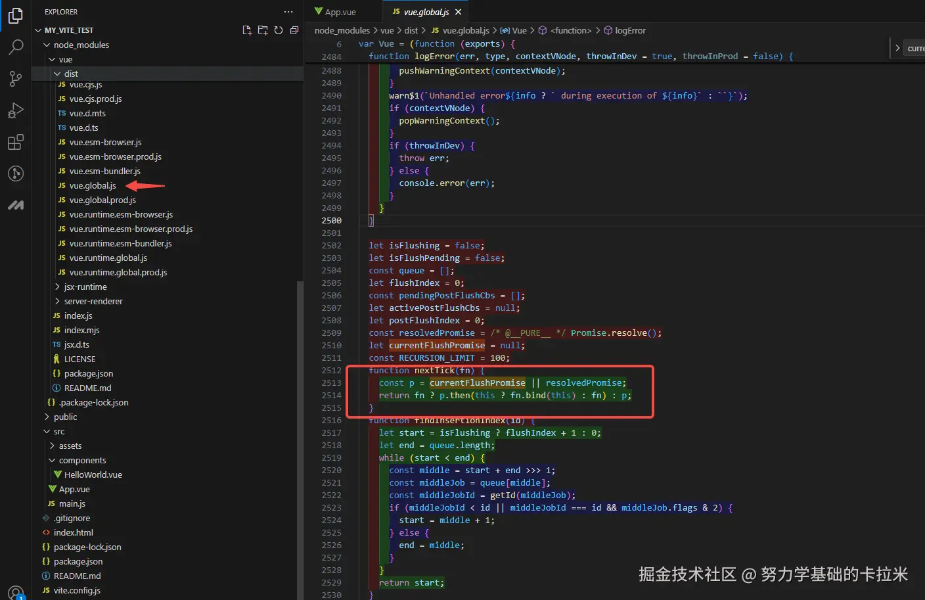Open the Run and Debug view
Screen dimensions: 925x600
coord(16,110)
